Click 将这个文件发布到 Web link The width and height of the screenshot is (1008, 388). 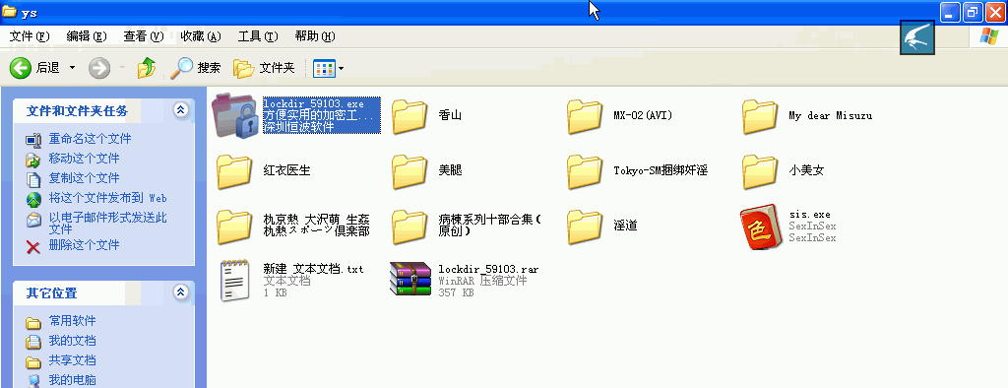pyautogui.click(x=107, y=198)
